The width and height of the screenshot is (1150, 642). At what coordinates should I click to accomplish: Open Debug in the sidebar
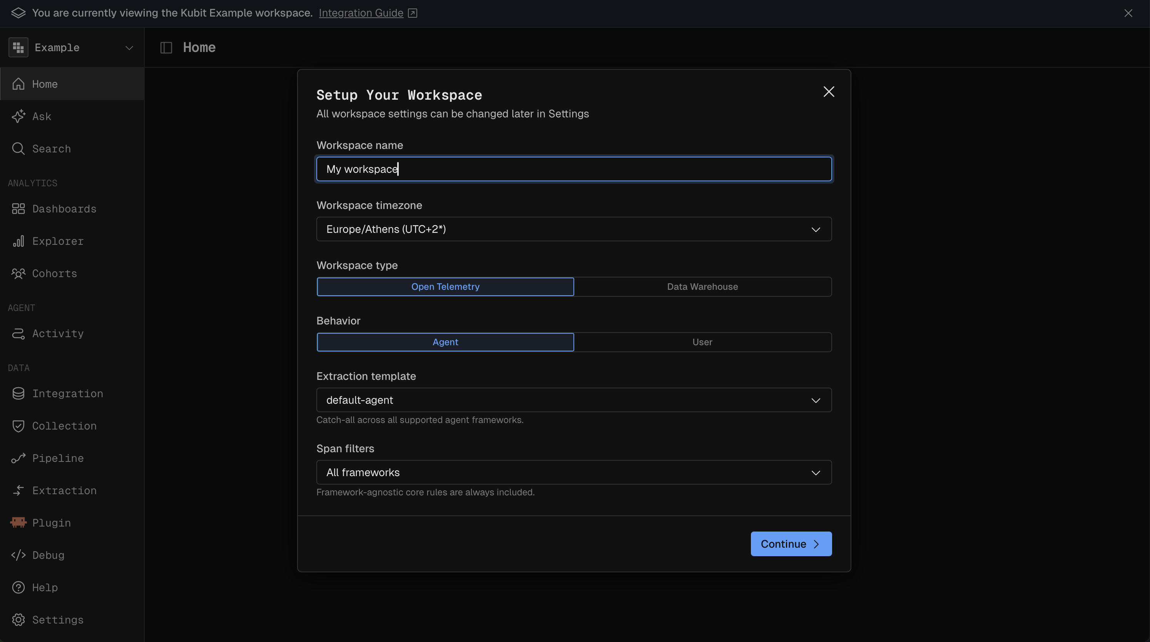[x=72, y=555]
